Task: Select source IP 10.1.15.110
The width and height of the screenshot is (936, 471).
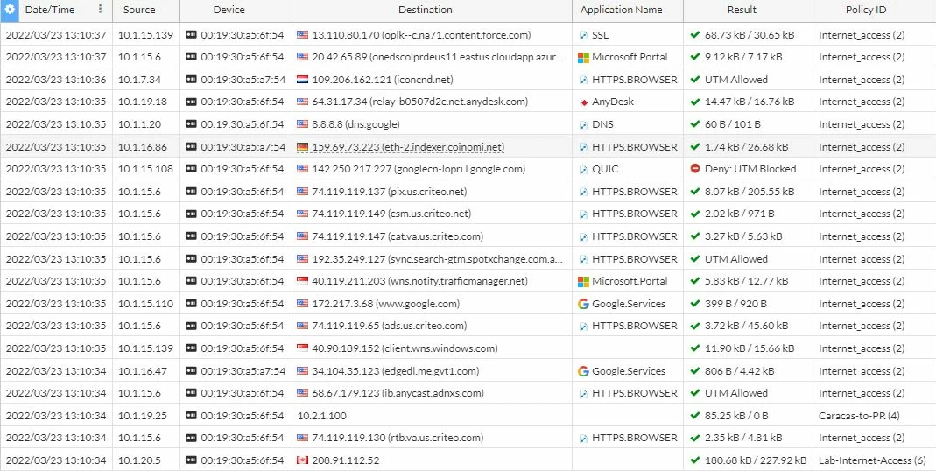Action: click(145, 304)
